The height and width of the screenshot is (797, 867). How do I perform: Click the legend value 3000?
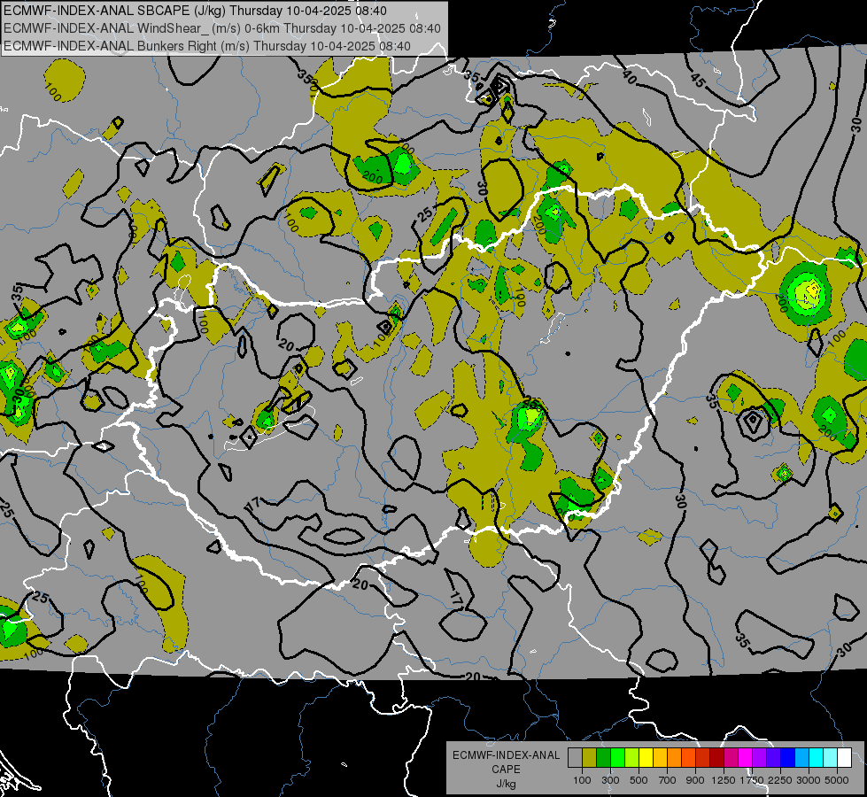(809, 780)
